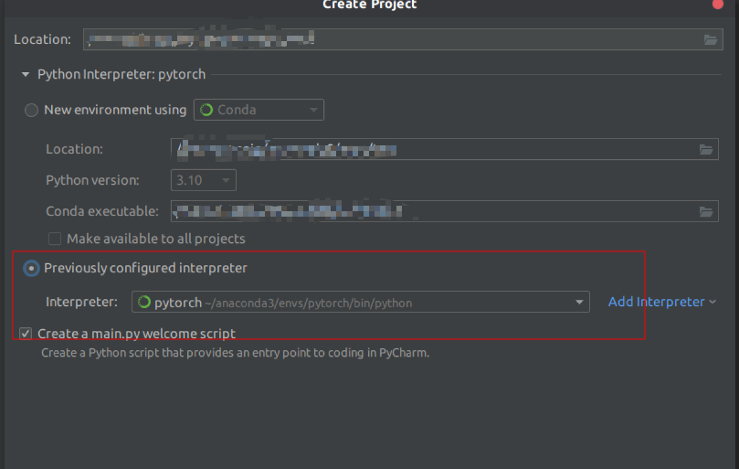Select New environment using radio button

(x=32, y=110)
